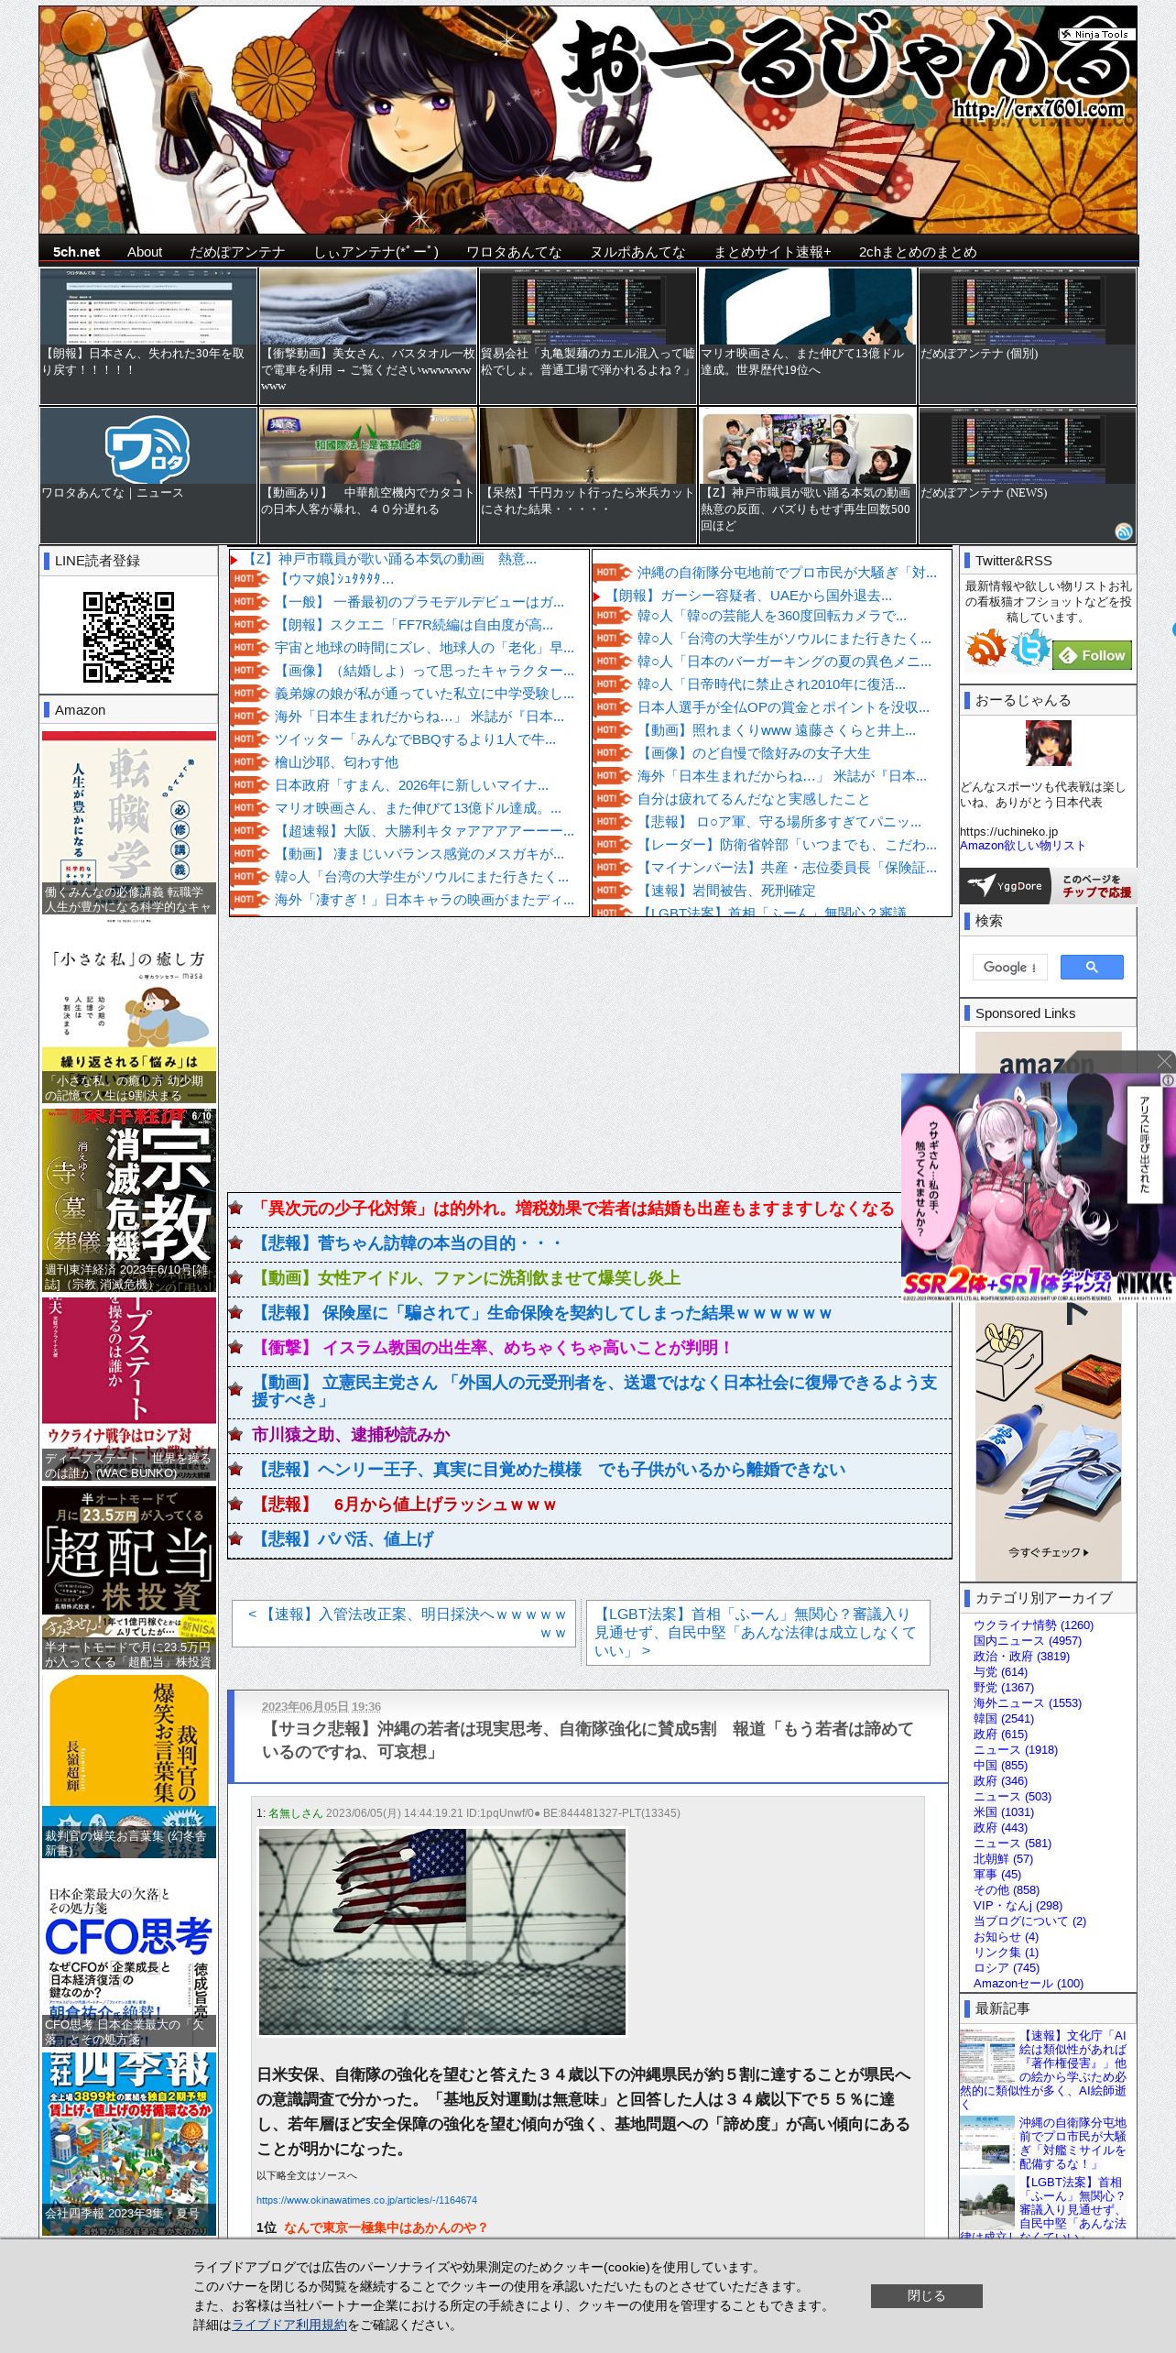The image size is (1176, 2353).
Task: Click the LINE reader QR code
Action: [128, 637]
